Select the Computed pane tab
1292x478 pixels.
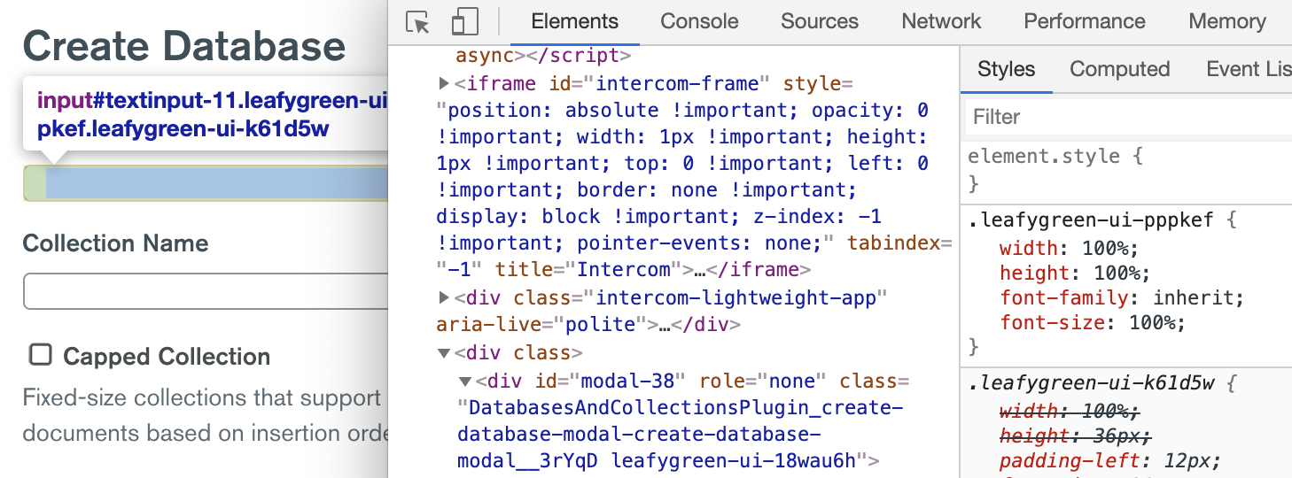pyautogui.click(x=1120, y=69)
